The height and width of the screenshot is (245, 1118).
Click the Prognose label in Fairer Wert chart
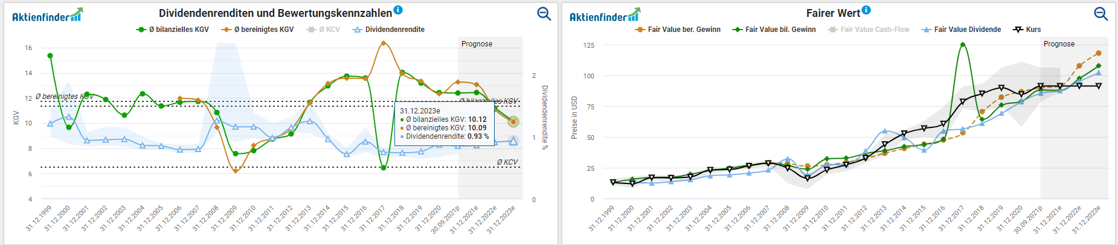[1059, 44]
